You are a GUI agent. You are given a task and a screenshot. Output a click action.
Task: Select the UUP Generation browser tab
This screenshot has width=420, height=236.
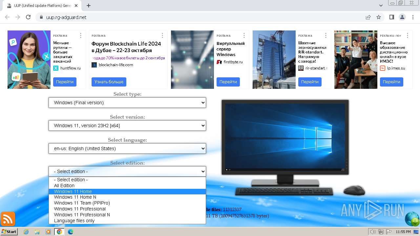coord(43,6)
